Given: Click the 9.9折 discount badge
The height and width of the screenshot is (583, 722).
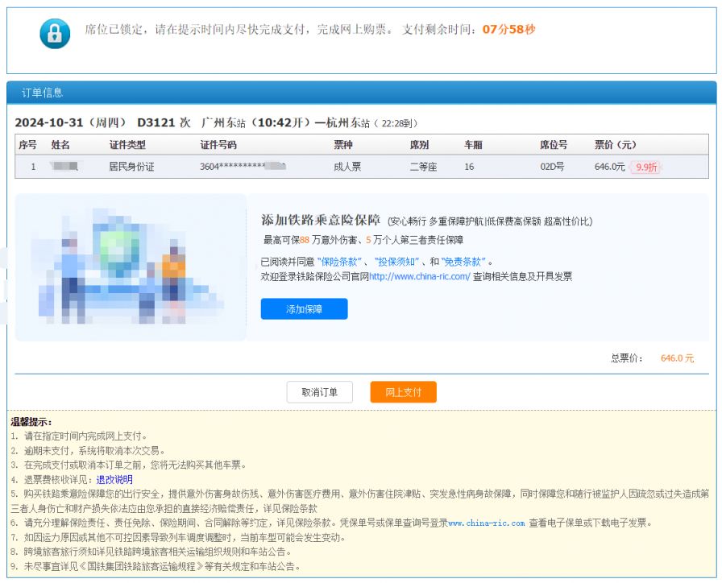Looking at the screenshot, I should click(646, 167).
